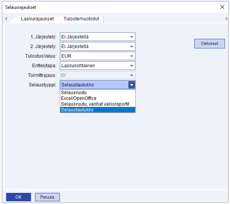Choose Selausruutu from the list
230x204 pixels.
[74, 93]
